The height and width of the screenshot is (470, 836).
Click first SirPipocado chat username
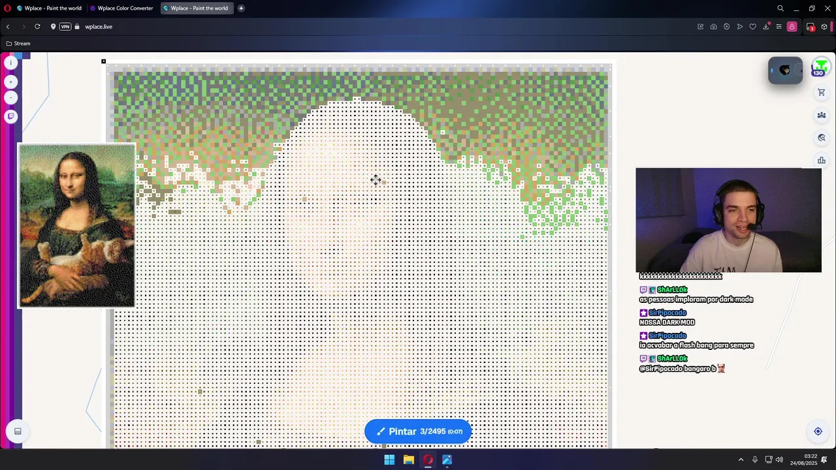667,313
